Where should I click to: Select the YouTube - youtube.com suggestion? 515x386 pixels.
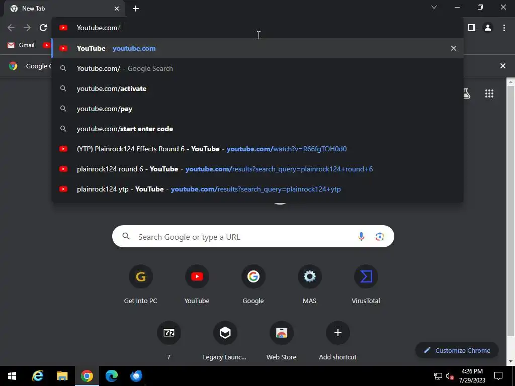point(257,48)
